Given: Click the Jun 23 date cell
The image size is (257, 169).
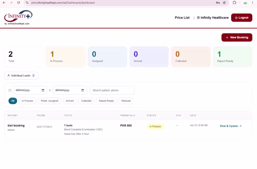Looking at the screenshot, I should pyautogui.click(x=199, y=125).
